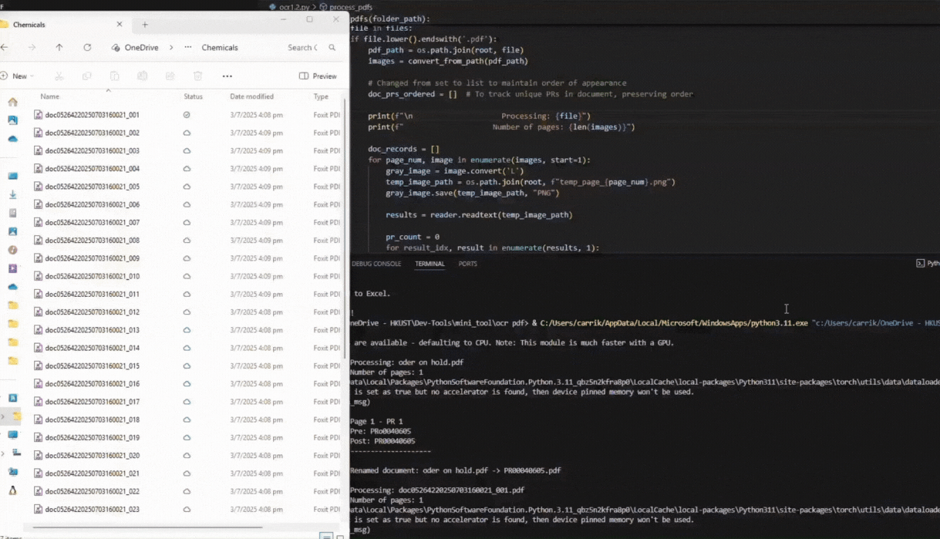This screenshot has height=539, width=940.
Task: Refresh the Chemicals folder view
Action: coord(87,47)
